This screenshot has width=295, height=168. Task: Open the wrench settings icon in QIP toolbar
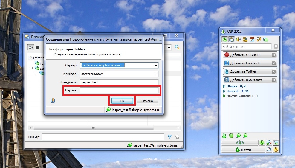pyautogui.click(x=259, y=39)
